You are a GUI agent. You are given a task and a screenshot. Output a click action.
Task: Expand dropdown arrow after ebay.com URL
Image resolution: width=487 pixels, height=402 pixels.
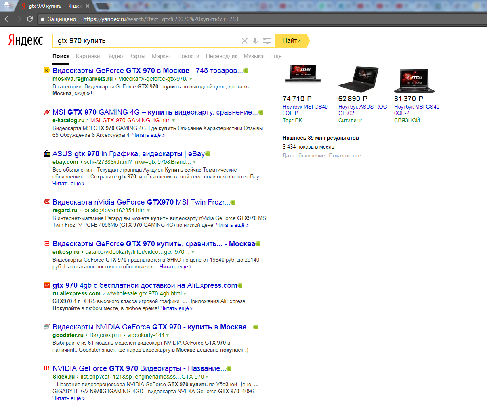coord(194,162)
